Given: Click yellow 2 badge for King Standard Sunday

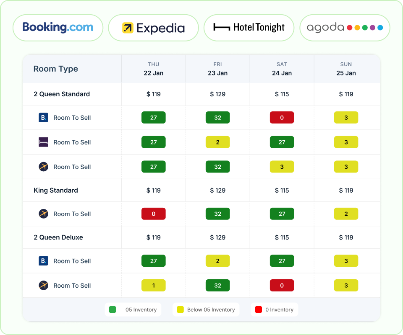Looking at the screenshot, I should pos(346,214).
